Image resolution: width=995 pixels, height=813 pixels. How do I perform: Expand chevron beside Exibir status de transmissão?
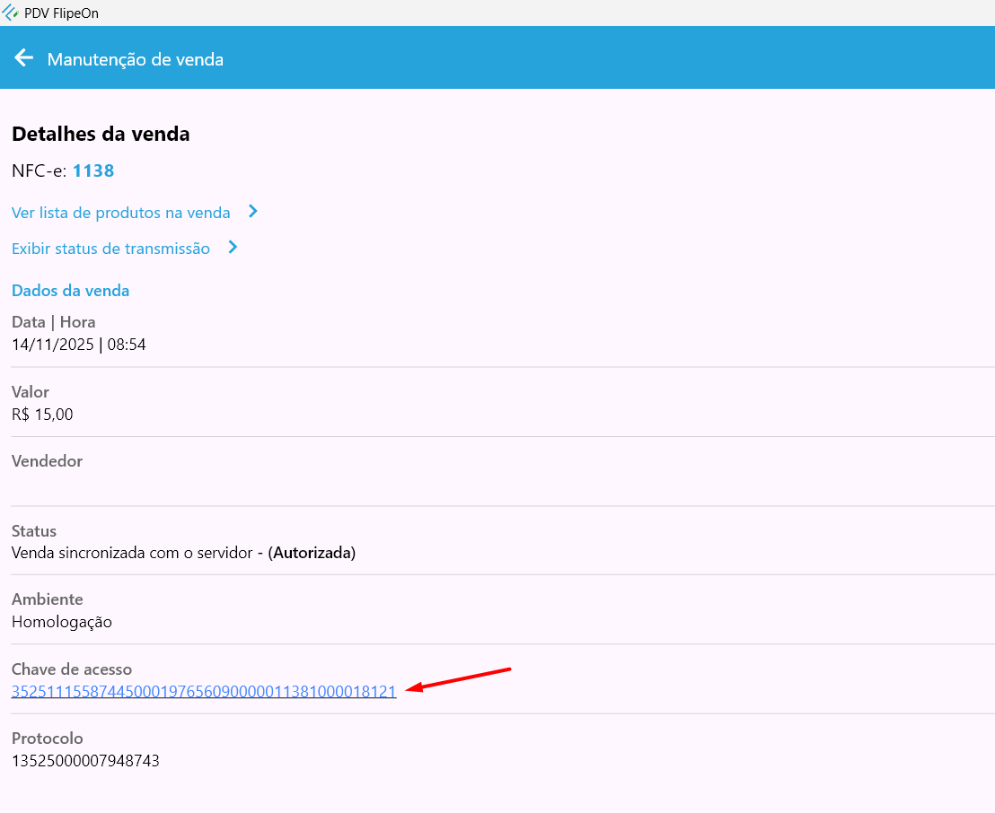click(x=233, y=248)
